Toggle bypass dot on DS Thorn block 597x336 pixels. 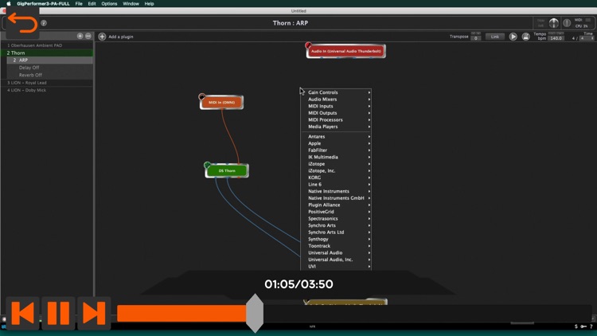tap(207, 165)
